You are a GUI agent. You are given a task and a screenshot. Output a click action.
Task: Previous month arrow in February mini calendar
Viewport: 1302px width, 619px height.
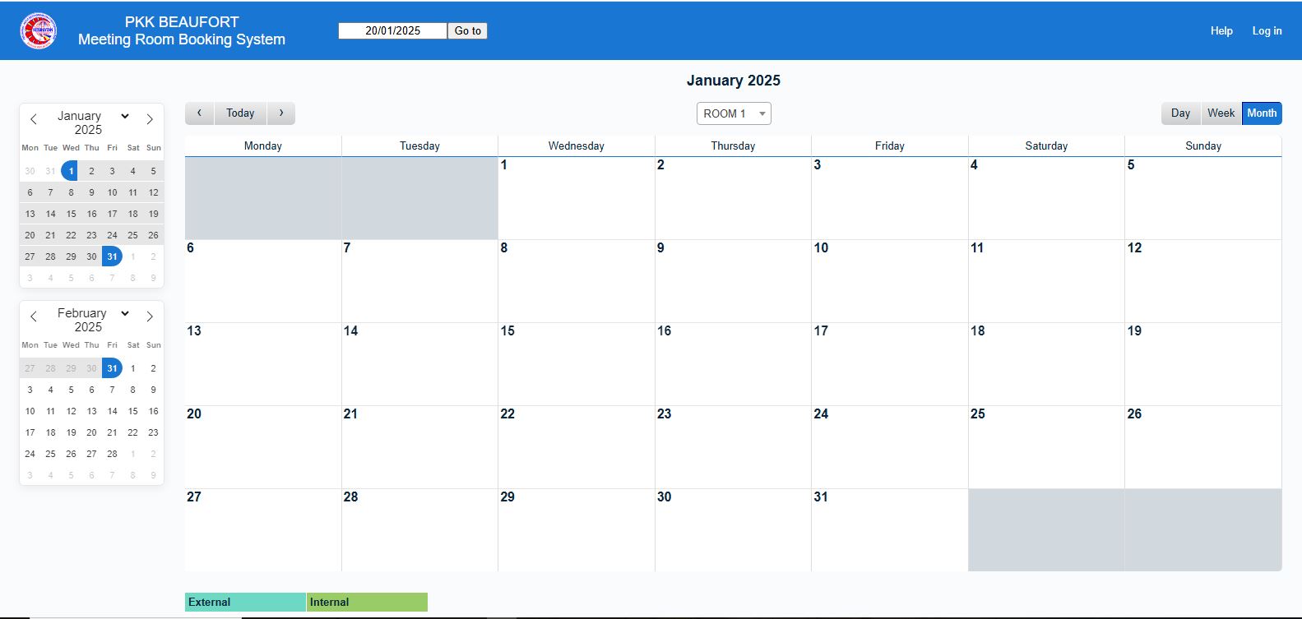(34, 316)
